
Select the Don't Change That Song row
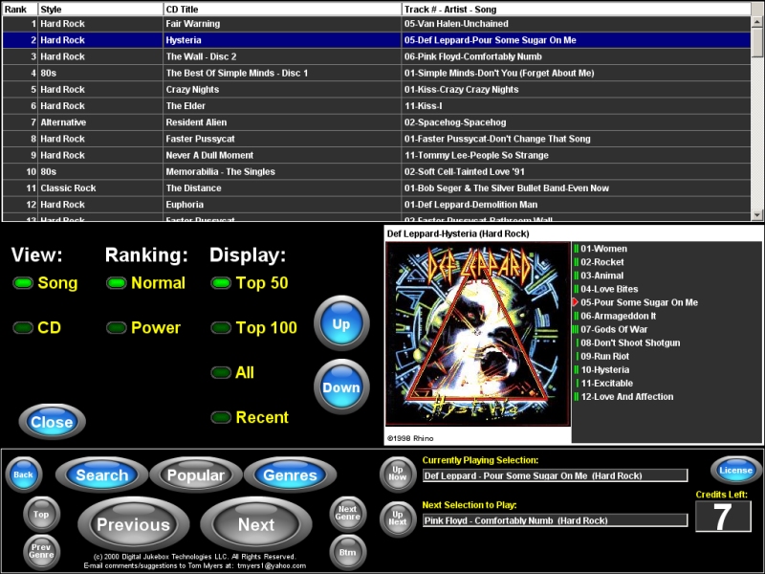pos(377,139)
